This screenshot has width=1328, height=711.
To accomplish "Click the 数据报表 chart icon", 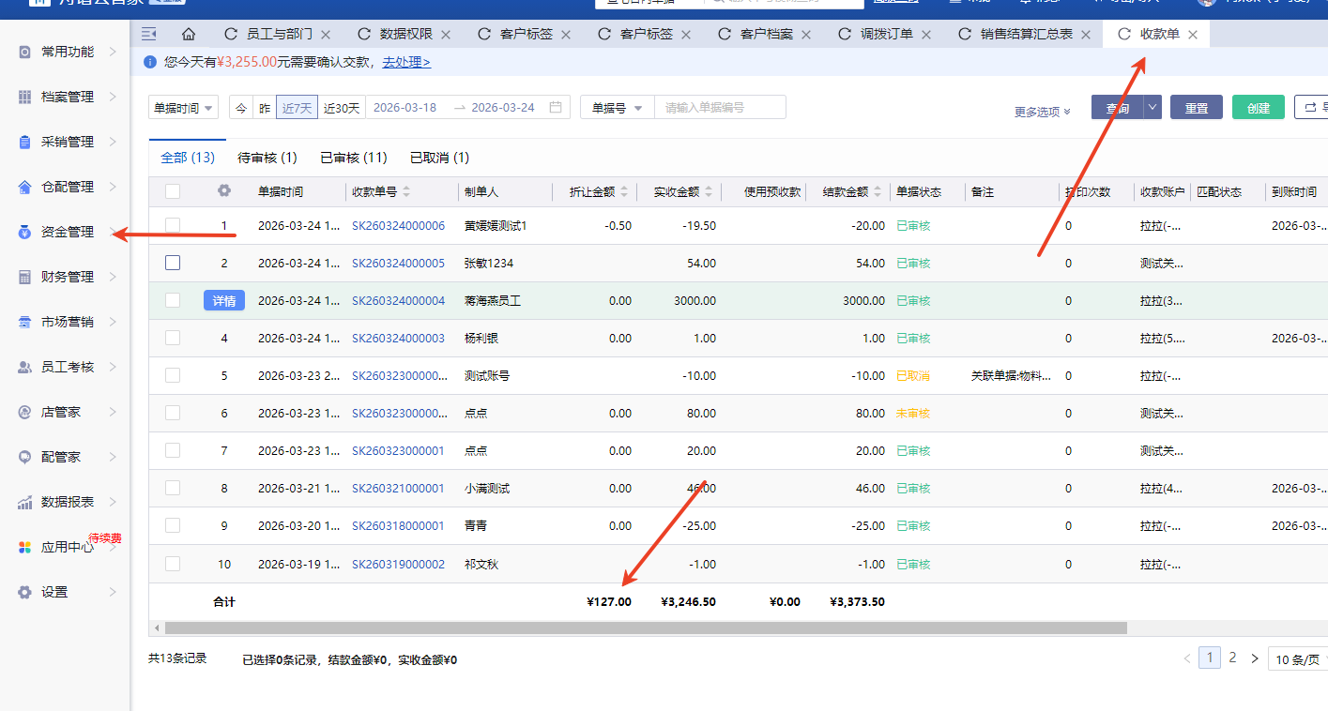I will tap(25, 503).
